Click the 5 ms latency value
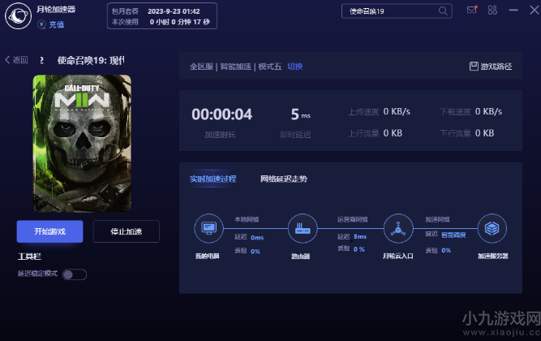 300,114
